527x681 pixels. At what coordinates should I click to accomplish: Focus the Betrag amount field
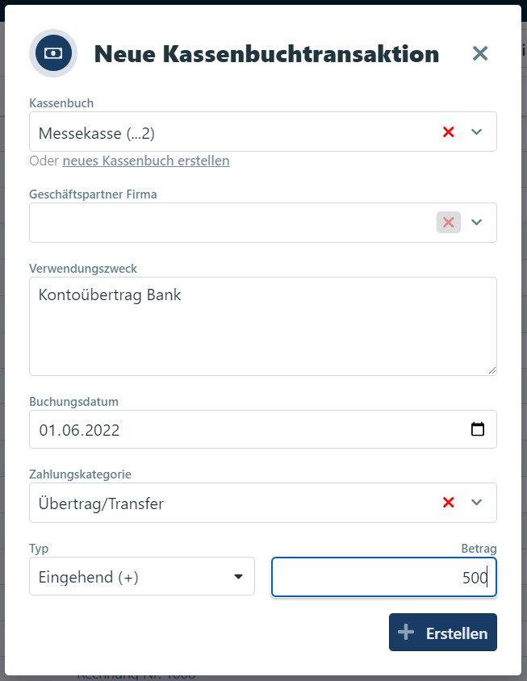click(383, 577)
